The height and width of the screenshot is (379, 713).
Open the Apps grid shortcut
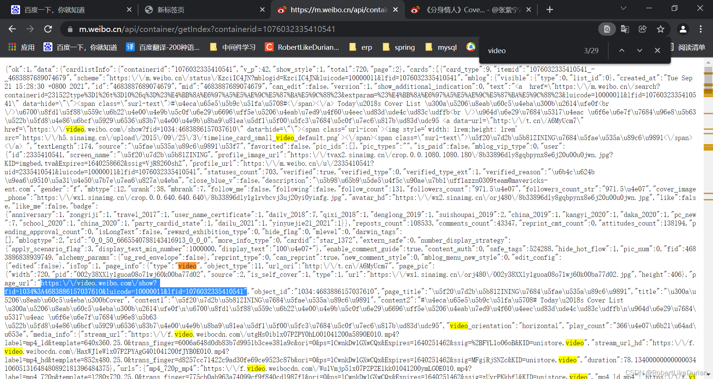point(22,47)
